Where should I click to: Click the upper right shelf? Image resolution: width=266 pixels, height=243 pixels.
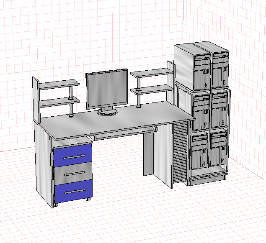pos(152,72)
